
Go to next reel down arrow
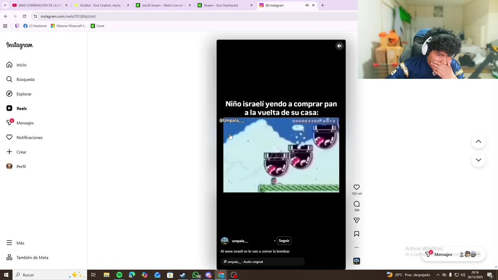click(479, 160)
